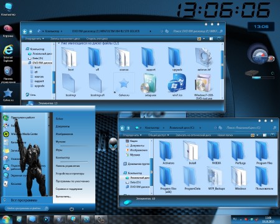Select the autorun.inf gear file
Viewport: 280px width, 224px height.
tap(204, 59)
